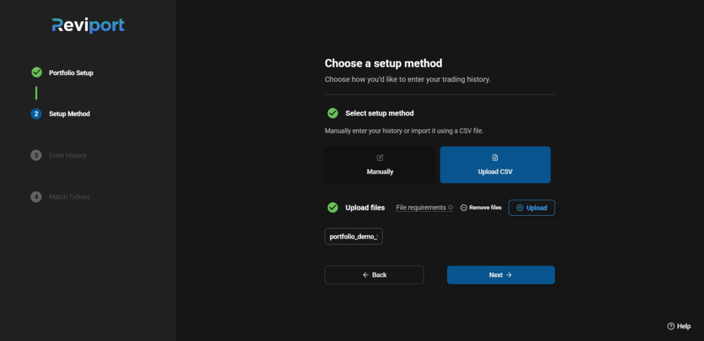Choose the Manually setup option
704x341 pixels.
[379, 165]
